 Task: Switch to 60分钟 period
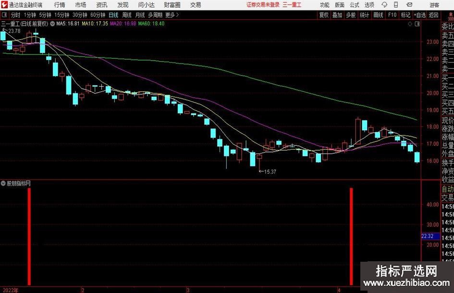pos(98,15)
